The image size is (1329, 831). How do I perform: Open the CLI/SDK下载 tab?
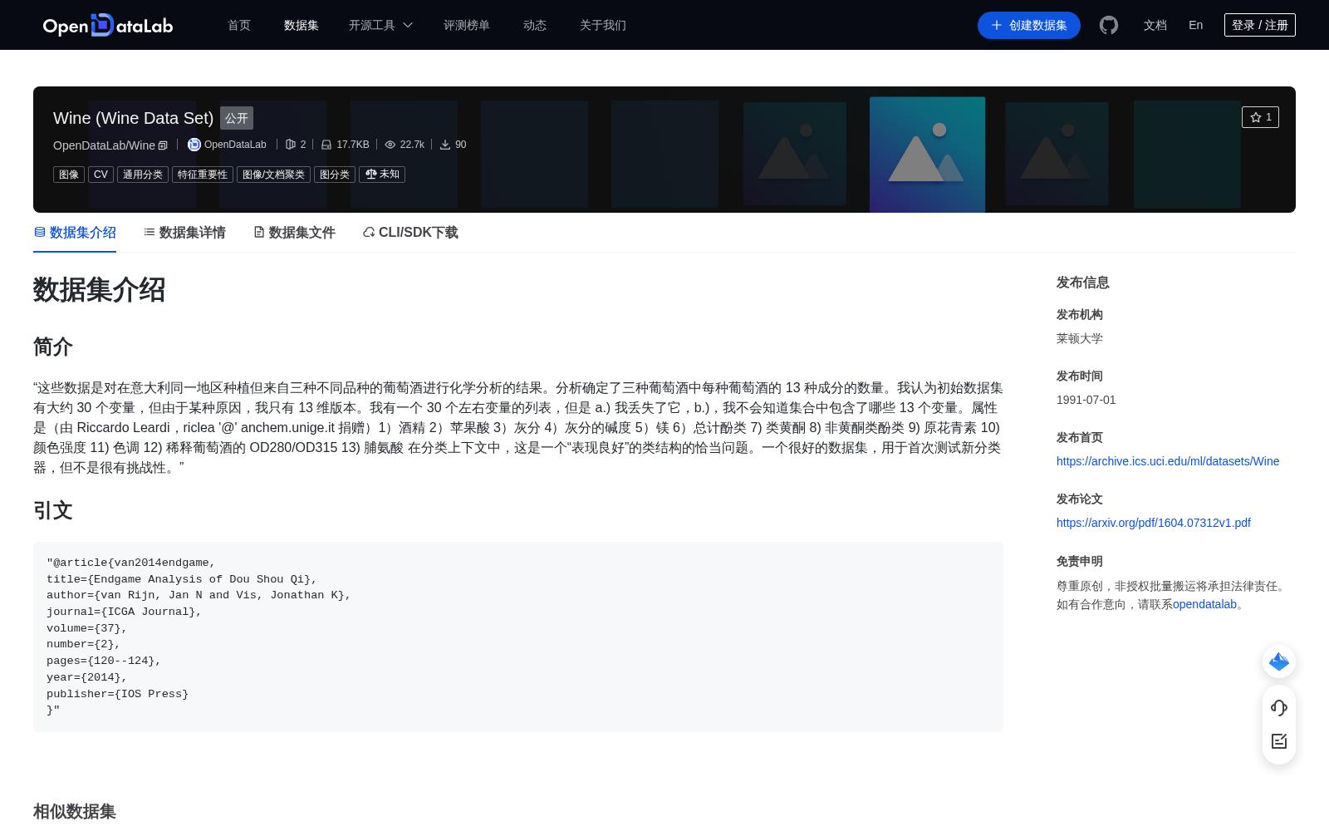click(410, 233)
